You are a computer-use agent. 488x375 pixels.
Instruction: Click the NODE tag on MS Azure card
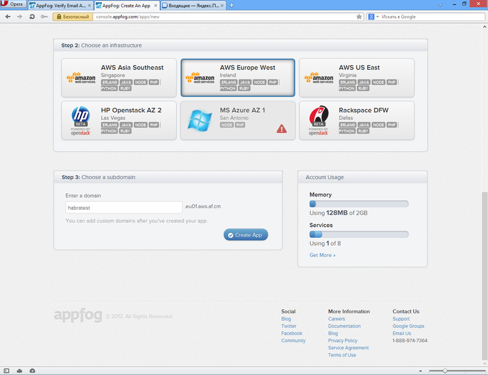coord(227,125)
